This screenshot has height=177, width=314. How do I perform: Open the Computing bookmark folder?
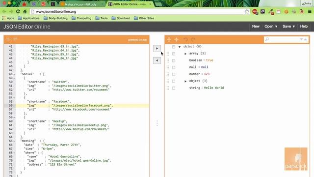(x=81, y=18)
